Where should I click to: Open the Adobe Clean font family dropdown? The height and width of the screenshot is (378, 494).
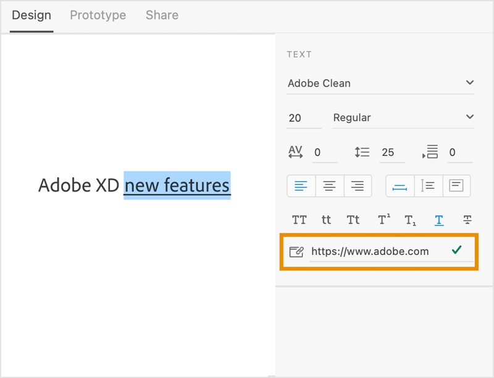pos(380,83)
